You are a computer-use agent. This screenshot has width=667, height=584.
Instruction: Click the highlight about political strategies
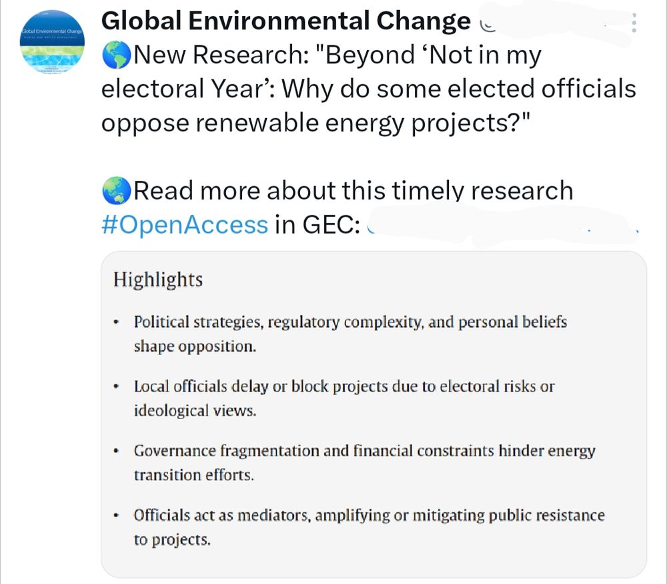[x=350, y=334]
